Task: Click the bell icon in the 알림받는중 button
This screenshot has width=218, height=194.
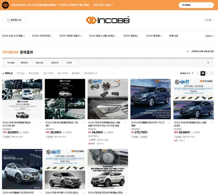Action: tap(8, 20)
